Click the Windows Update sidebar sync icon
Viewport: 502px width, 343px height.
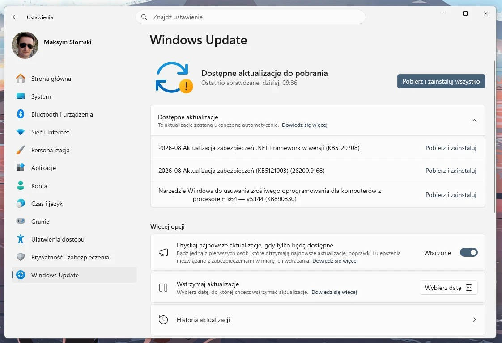[x=21, y=275]
